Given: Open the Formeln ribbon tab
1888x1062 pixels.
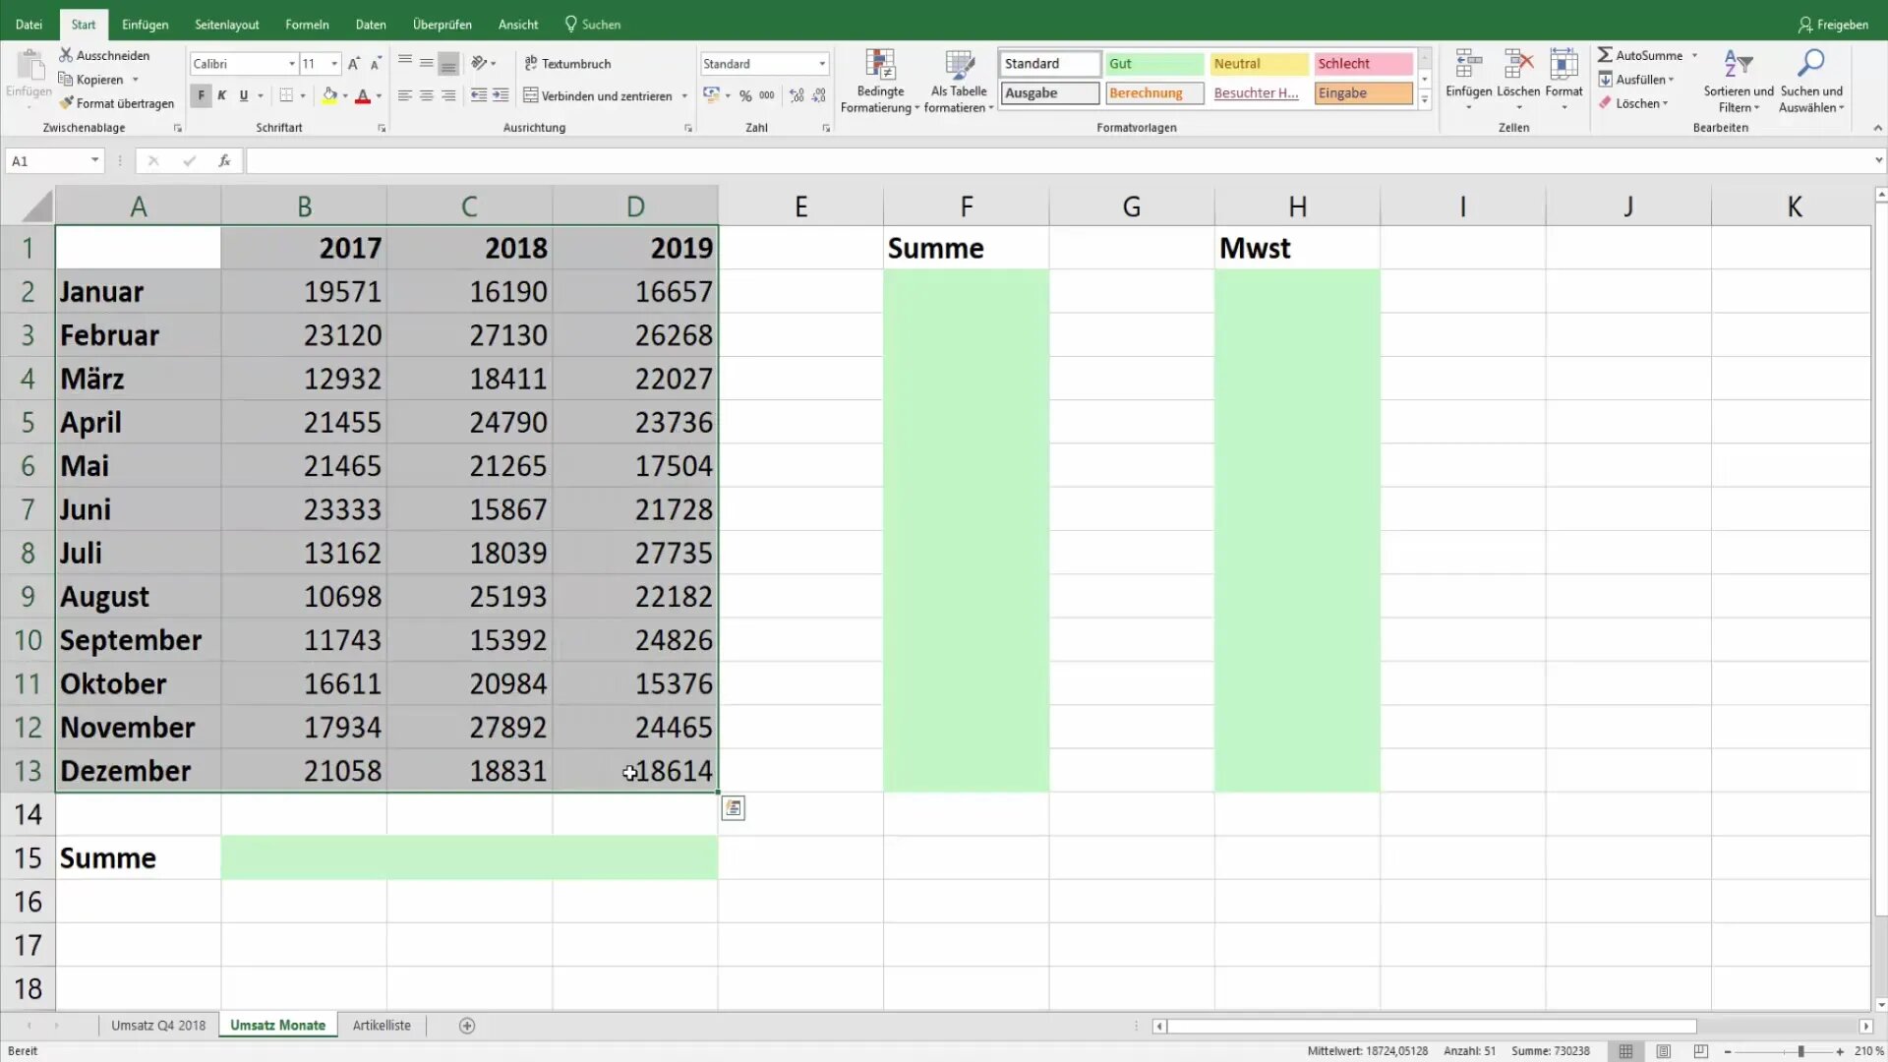Looking at the screenshot, I should pos(307,25).
